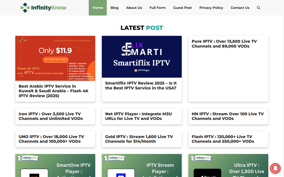The height and width of the screenshot is (177, 284).
Task: Open Pure IPTV 13,500 Live TV post
Action: (224, 44)
